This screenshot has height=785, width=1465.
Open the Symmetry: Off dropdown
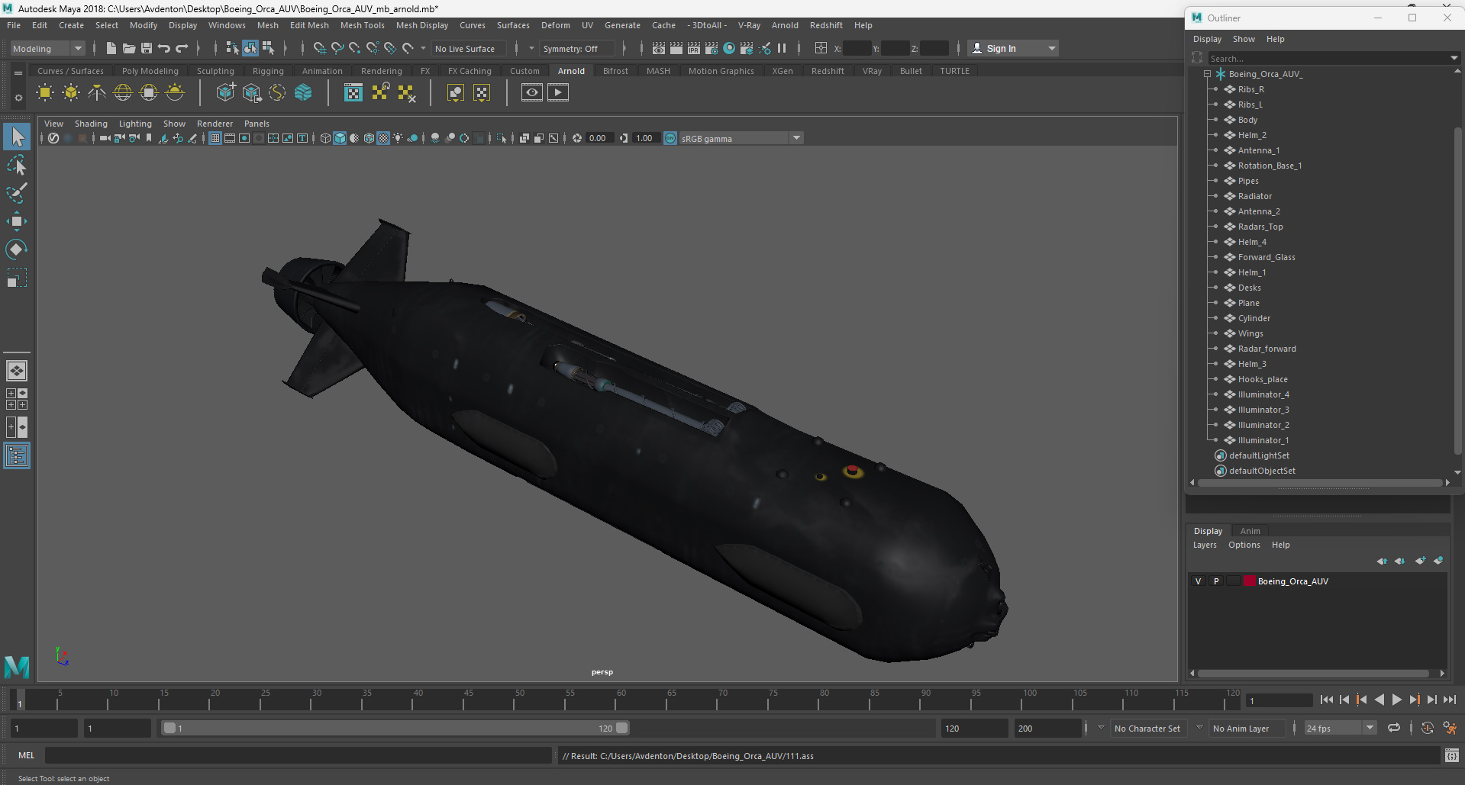coord(576,49)
